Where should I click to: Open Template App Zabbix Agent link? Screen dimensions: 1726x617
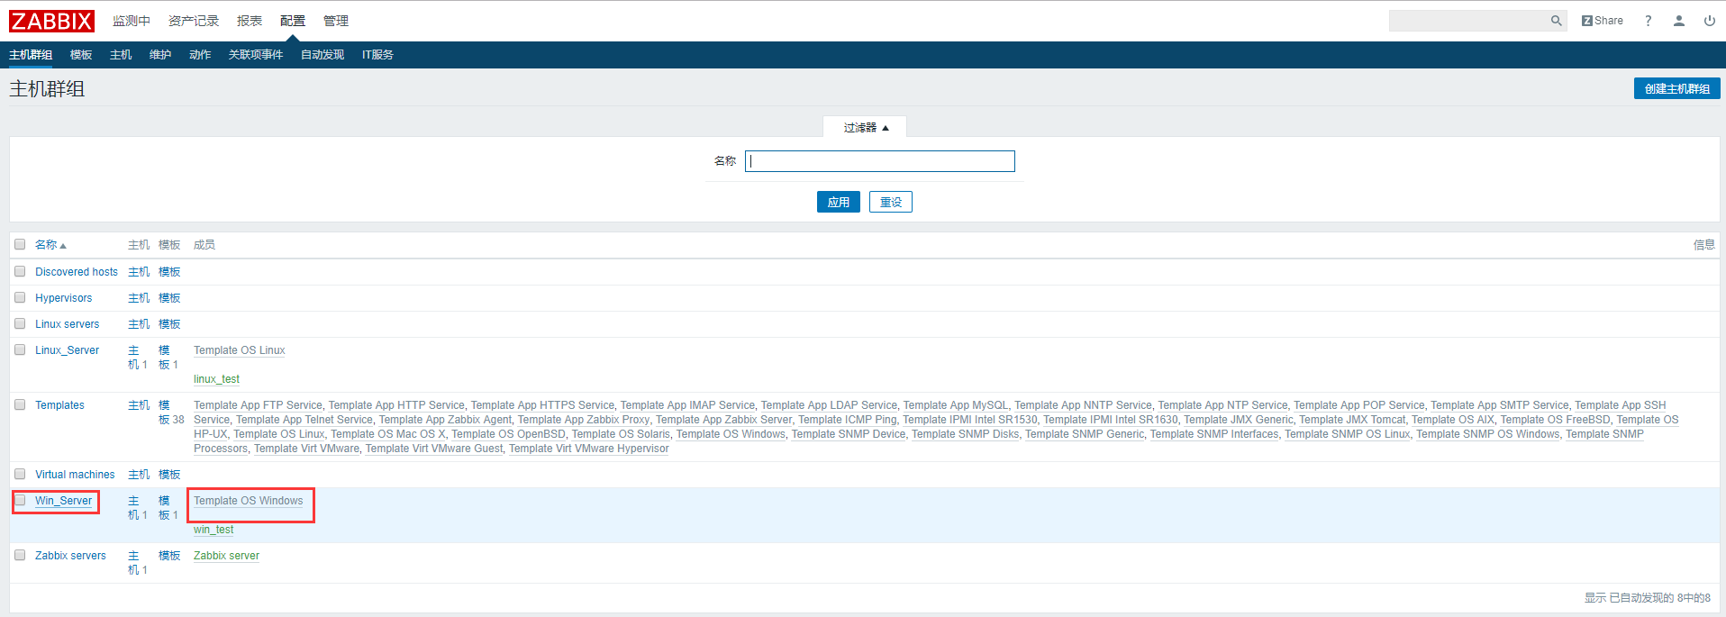[x=445, y=420]
